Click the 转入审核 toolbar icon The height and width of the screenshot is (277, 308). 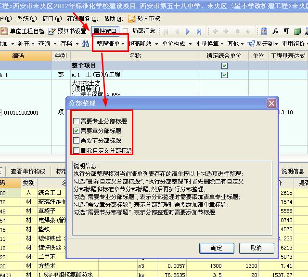point(131,19)
